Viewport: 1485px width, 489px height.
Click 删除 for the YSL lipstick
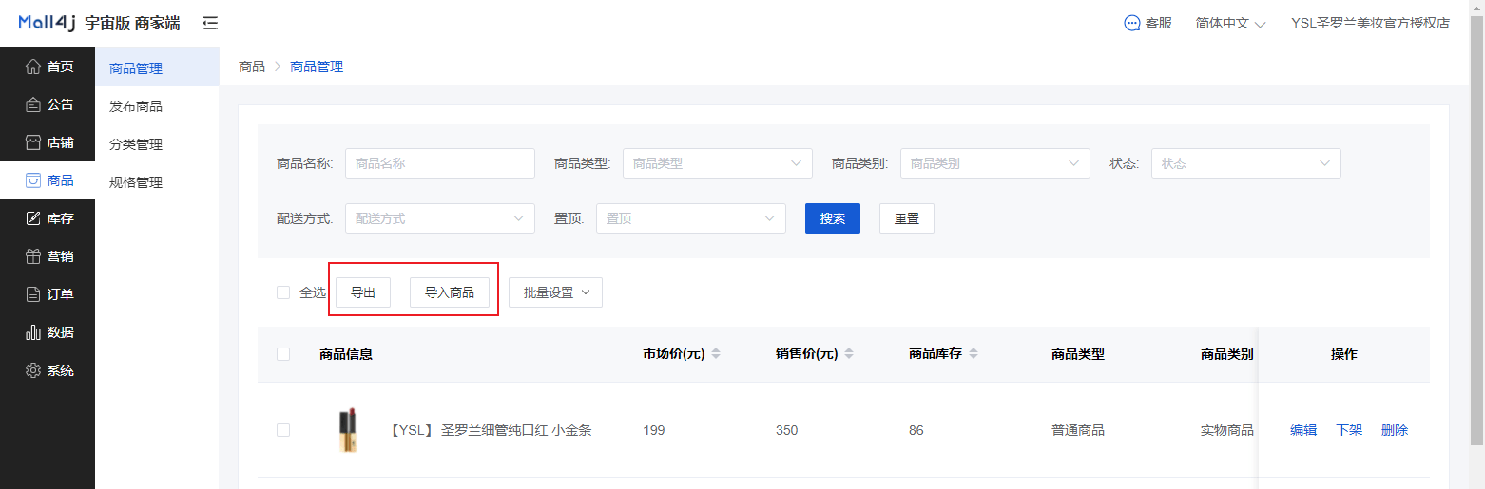(1395, 430)
